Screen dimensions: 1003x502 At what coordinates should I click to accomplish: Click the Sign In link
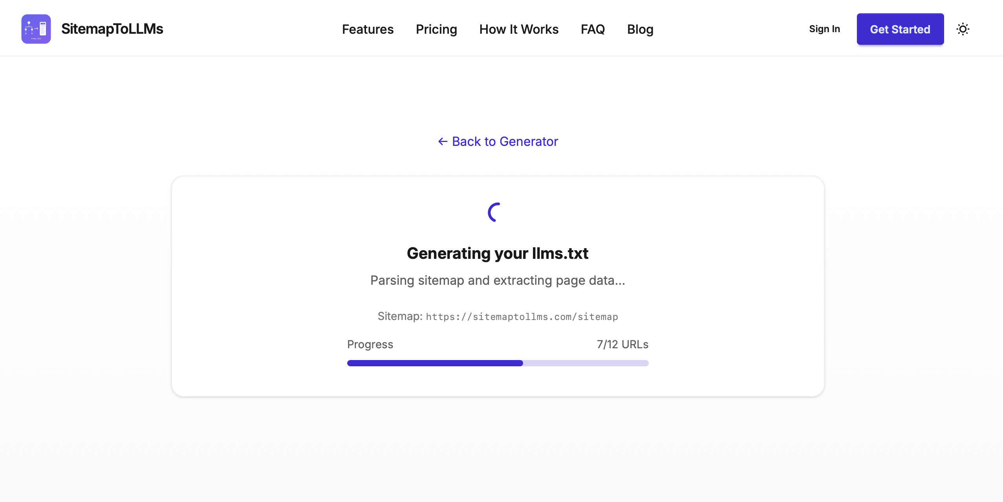(x=824, y=29)
